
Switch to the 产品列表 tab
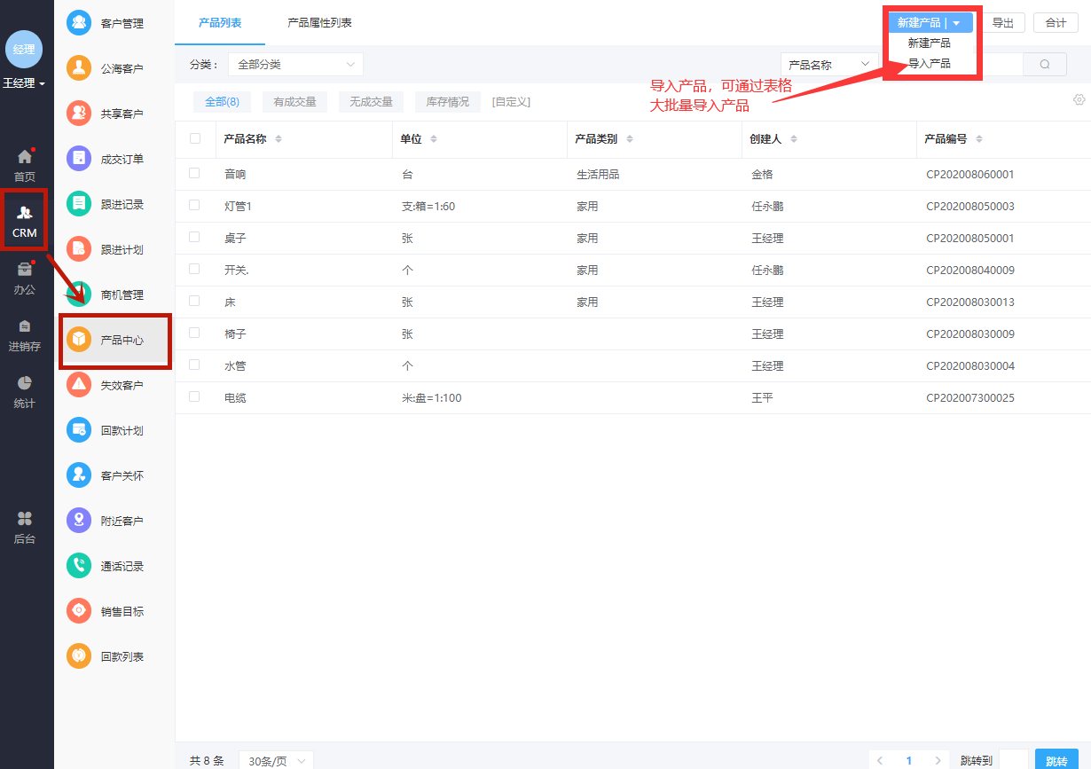220,23
